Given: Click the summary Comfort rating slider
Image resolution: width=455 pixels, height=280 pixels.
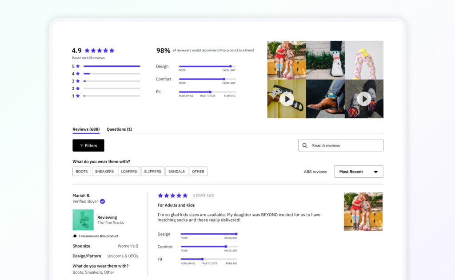Looking at the screenshot, I should (207, 79).
